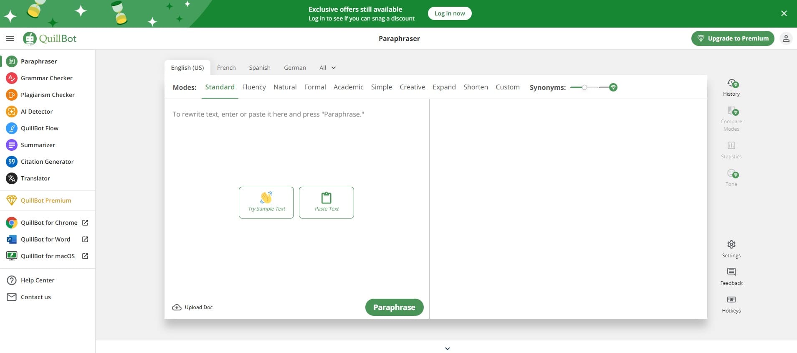Image resolution: width=797 pixels, height=353 pixels.
Task: Open Grammar Checker from sidebar
Action: point(48,78)
